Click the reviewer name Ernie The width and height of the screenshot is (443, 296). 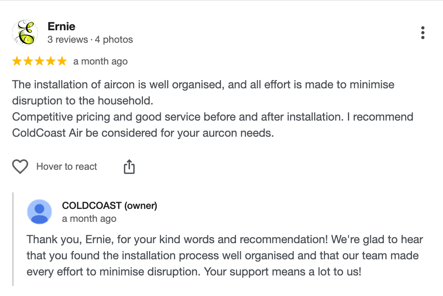click(61, 26)
